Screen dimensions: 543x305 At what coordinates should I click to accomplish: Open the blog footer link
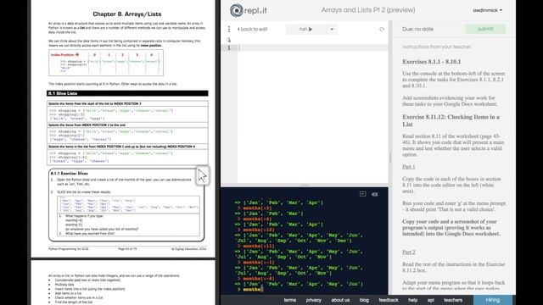364,300
